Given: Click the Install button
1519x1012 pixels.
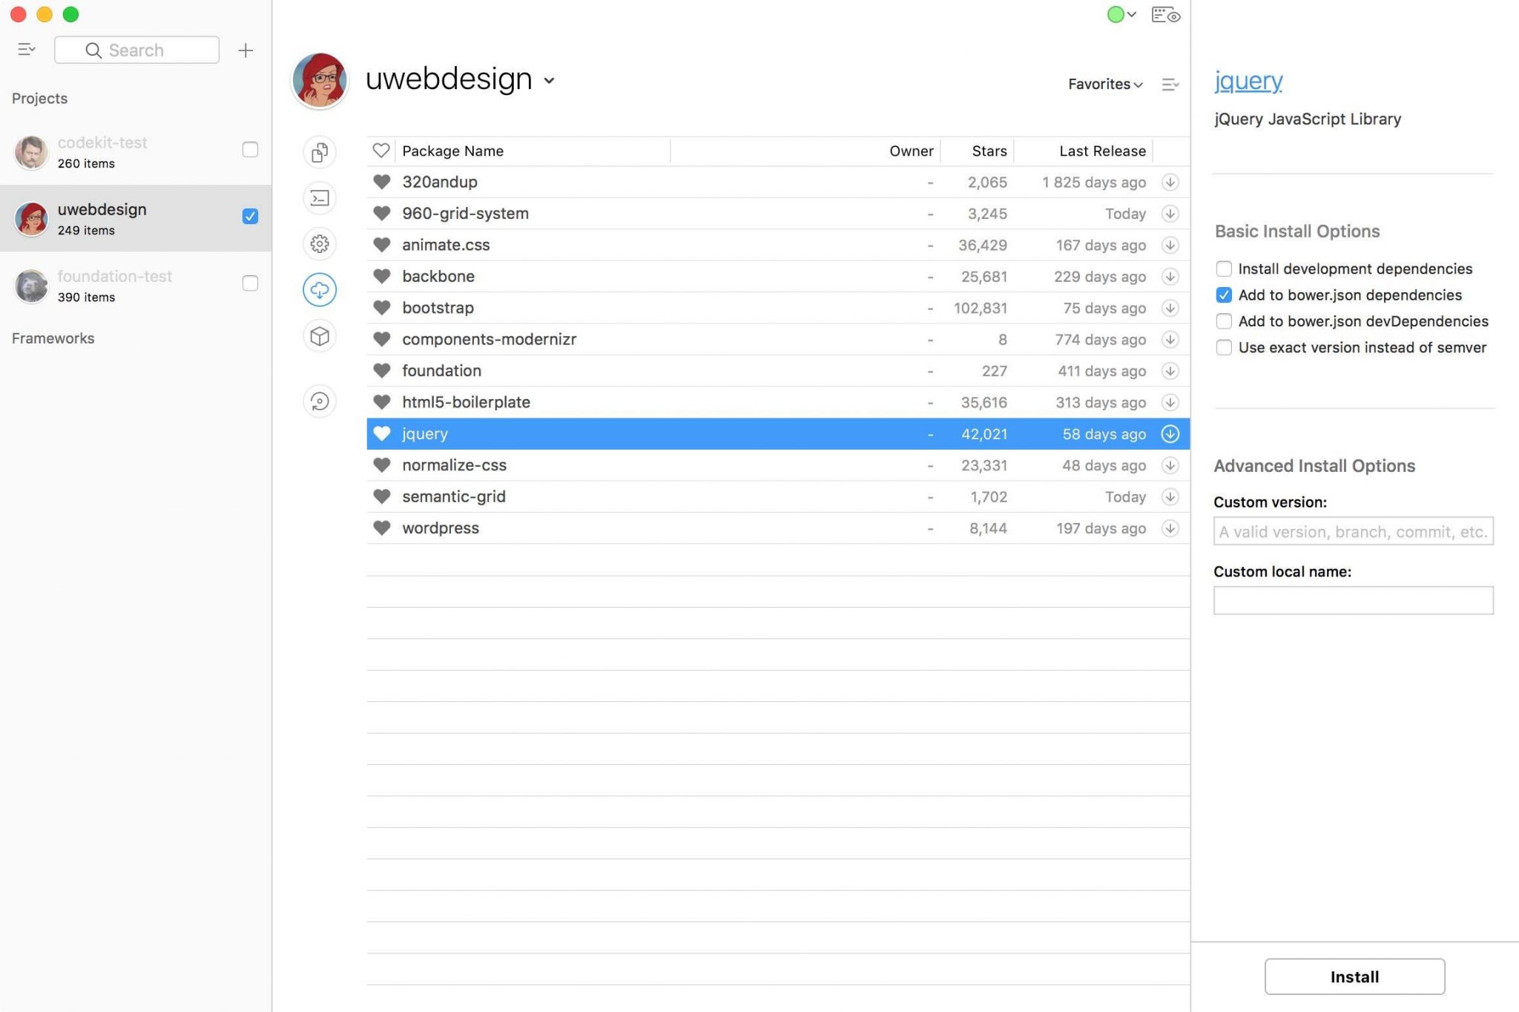Looking at the screenshot, I should 1353,976.
